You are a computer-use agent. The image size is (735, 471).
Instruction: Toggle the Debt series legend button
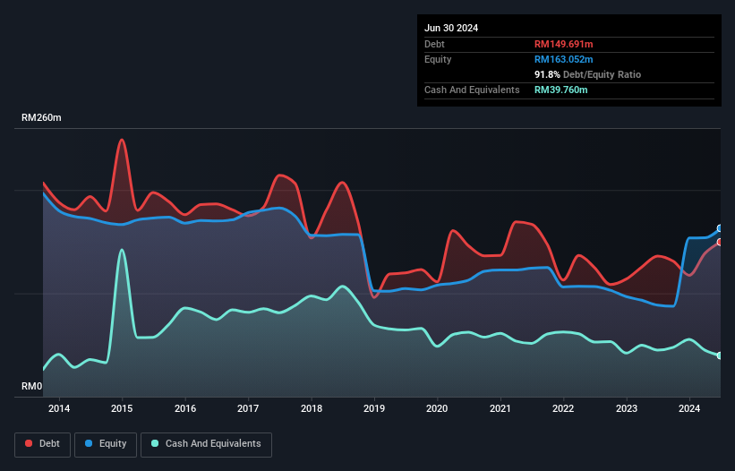43,444
